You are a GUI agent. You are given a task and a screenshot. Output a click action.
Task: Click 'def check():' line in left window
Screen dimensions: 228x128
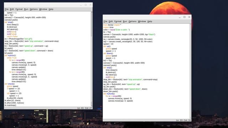coord(10,84)
